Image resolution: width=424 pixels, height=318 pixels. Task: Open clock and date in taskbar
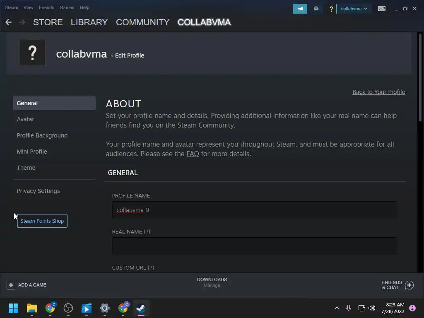click(393, 308)
